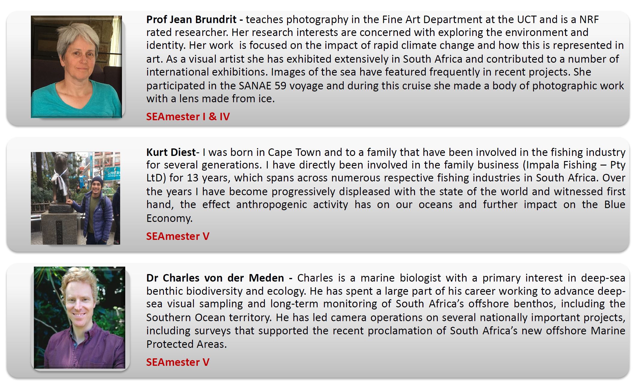Select the 'SEAmester V' label under Kurt Diest
The height and width of the screenshot is (385, 637).
point(178,236)
